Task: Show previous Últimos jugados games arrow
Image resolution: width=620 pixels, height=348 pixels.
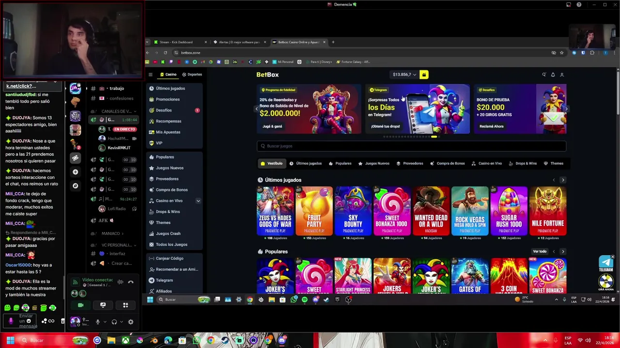Action: [x=554, y=180]
